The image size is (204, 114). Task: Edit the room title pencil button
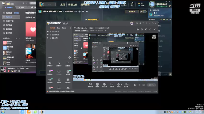108,28
